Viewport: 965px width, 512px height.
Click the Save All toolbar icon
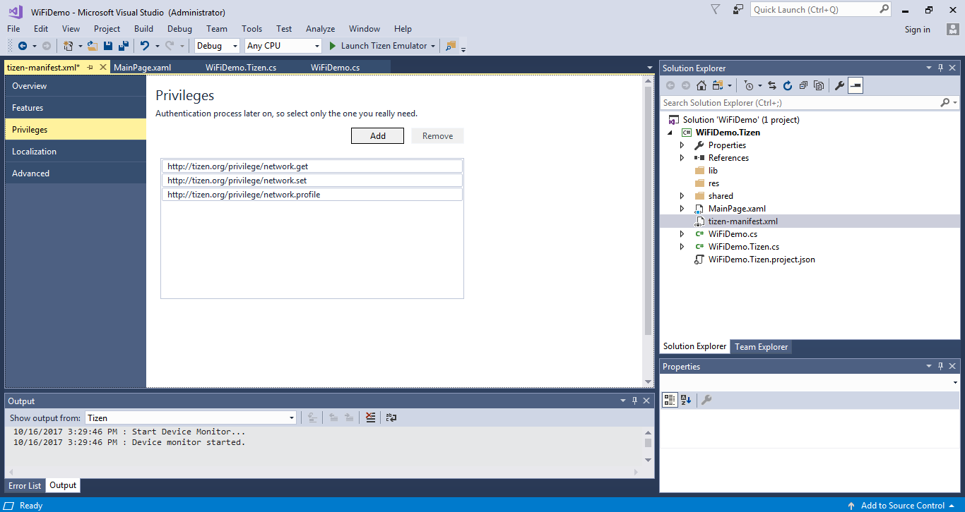coord(124,46)
